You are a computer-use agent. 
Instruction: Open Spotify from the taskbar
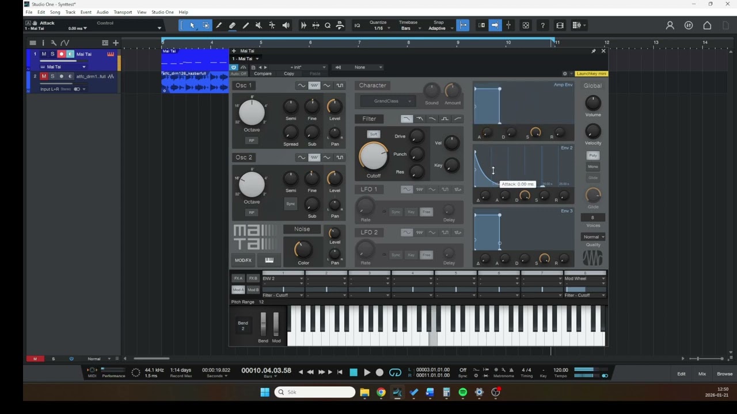click(463, 392)
